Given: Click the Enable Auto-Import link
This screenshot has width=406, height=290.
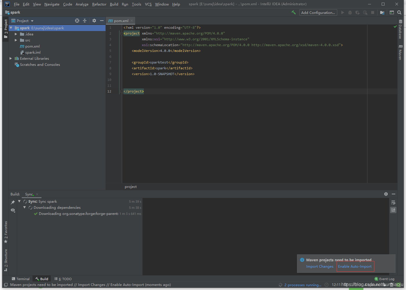Looking at the screenshot, I should point(355,267).
